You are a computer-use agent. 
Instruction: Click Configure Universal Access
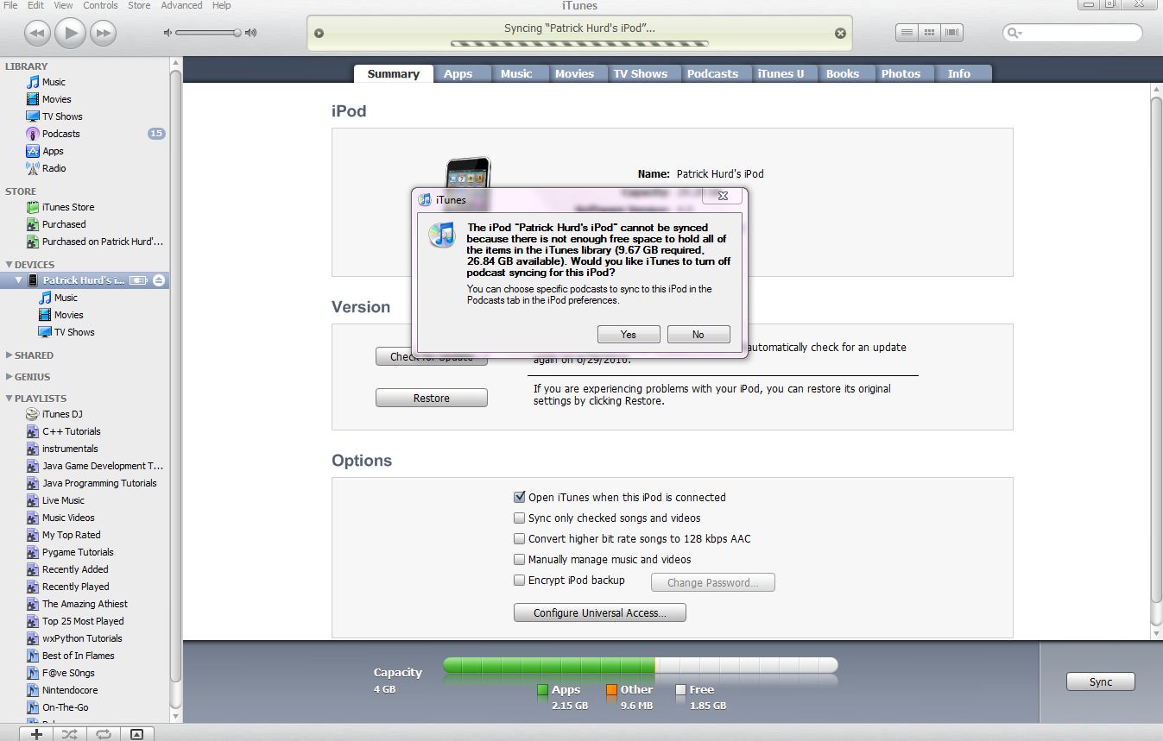(600, 613)
